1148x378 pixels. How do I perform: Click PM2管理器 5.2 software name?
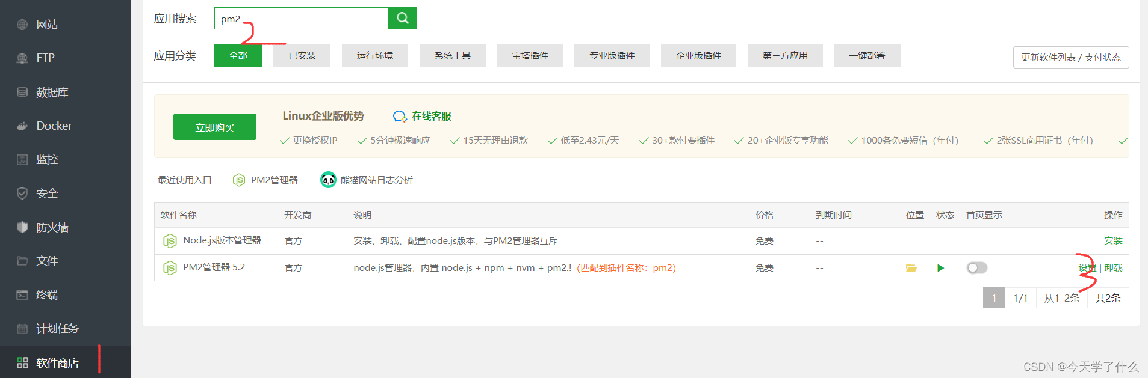pyautogui.click(x=214, y=267)
